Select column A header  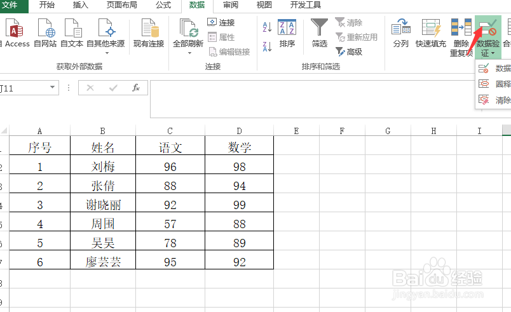[x=39, y=131]
